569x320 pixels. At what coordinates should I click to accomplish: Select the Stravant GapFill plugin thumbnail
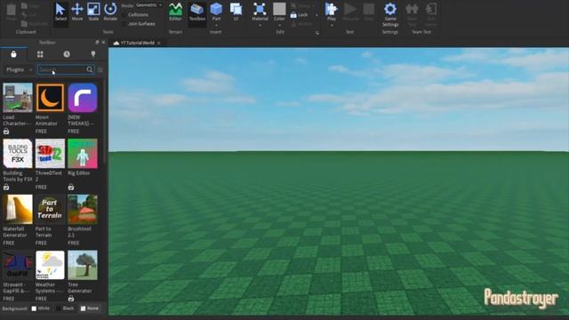18,265
